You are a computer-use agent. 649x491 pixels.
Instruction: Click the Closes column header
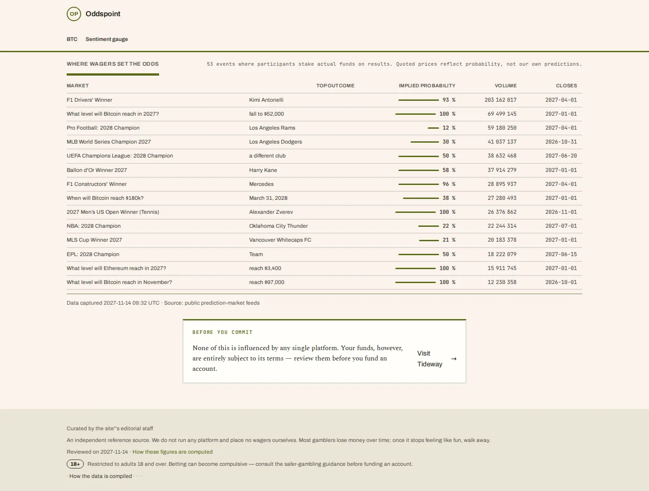567,86
